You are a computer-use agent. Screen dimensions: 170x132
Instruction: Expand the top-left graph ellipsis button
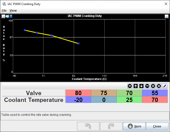pyautogui.click(x=4, y=16)
